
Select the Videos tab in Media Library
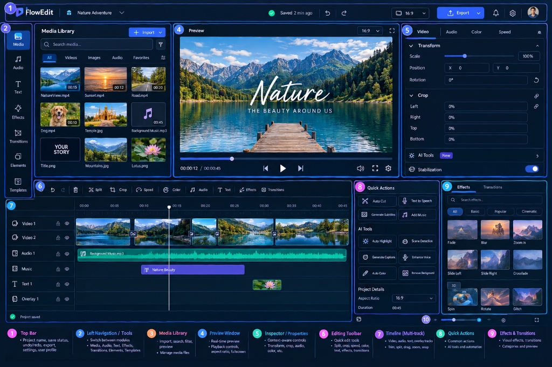tap(71, 58)
